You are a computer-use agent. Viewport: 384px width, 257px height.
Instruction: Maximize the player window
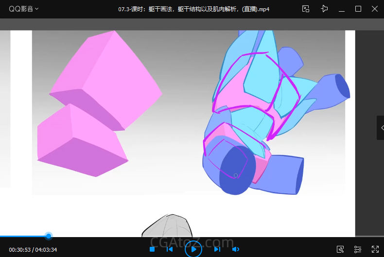click(358, 9)
